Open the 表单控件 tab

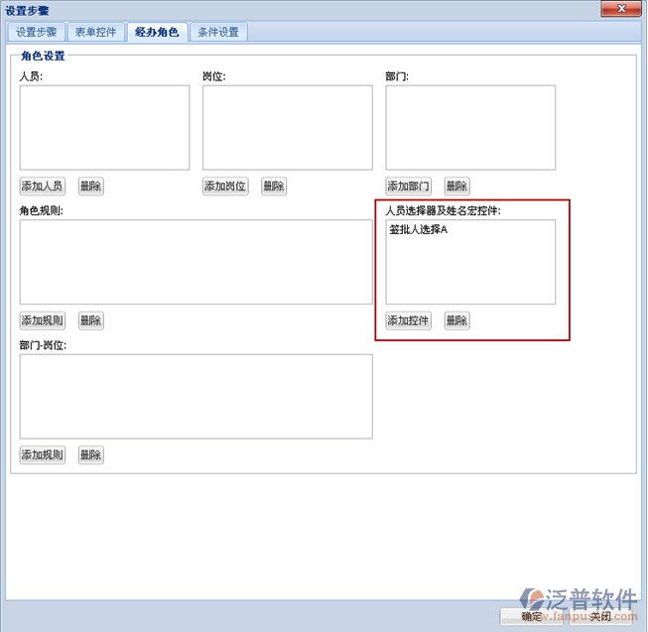pos(96,32)
